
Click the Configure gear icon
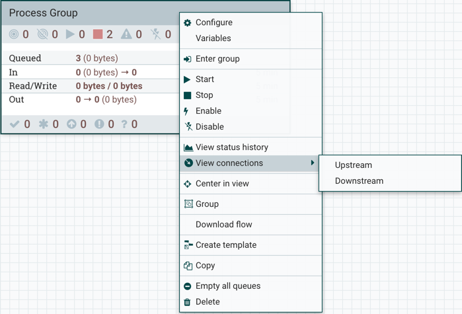tap(188, 22)
